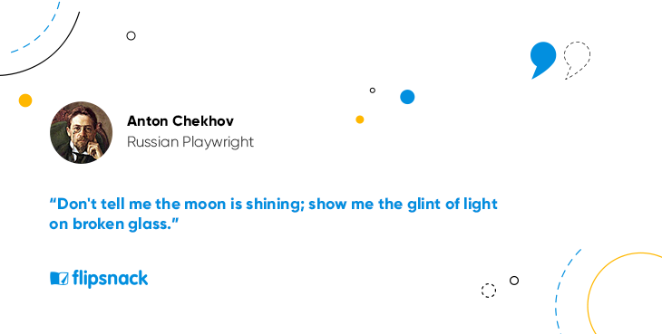Click the dashed outline quotation mark icon
The height and width of the screenshot is (334, 662).
coord(577,61)
